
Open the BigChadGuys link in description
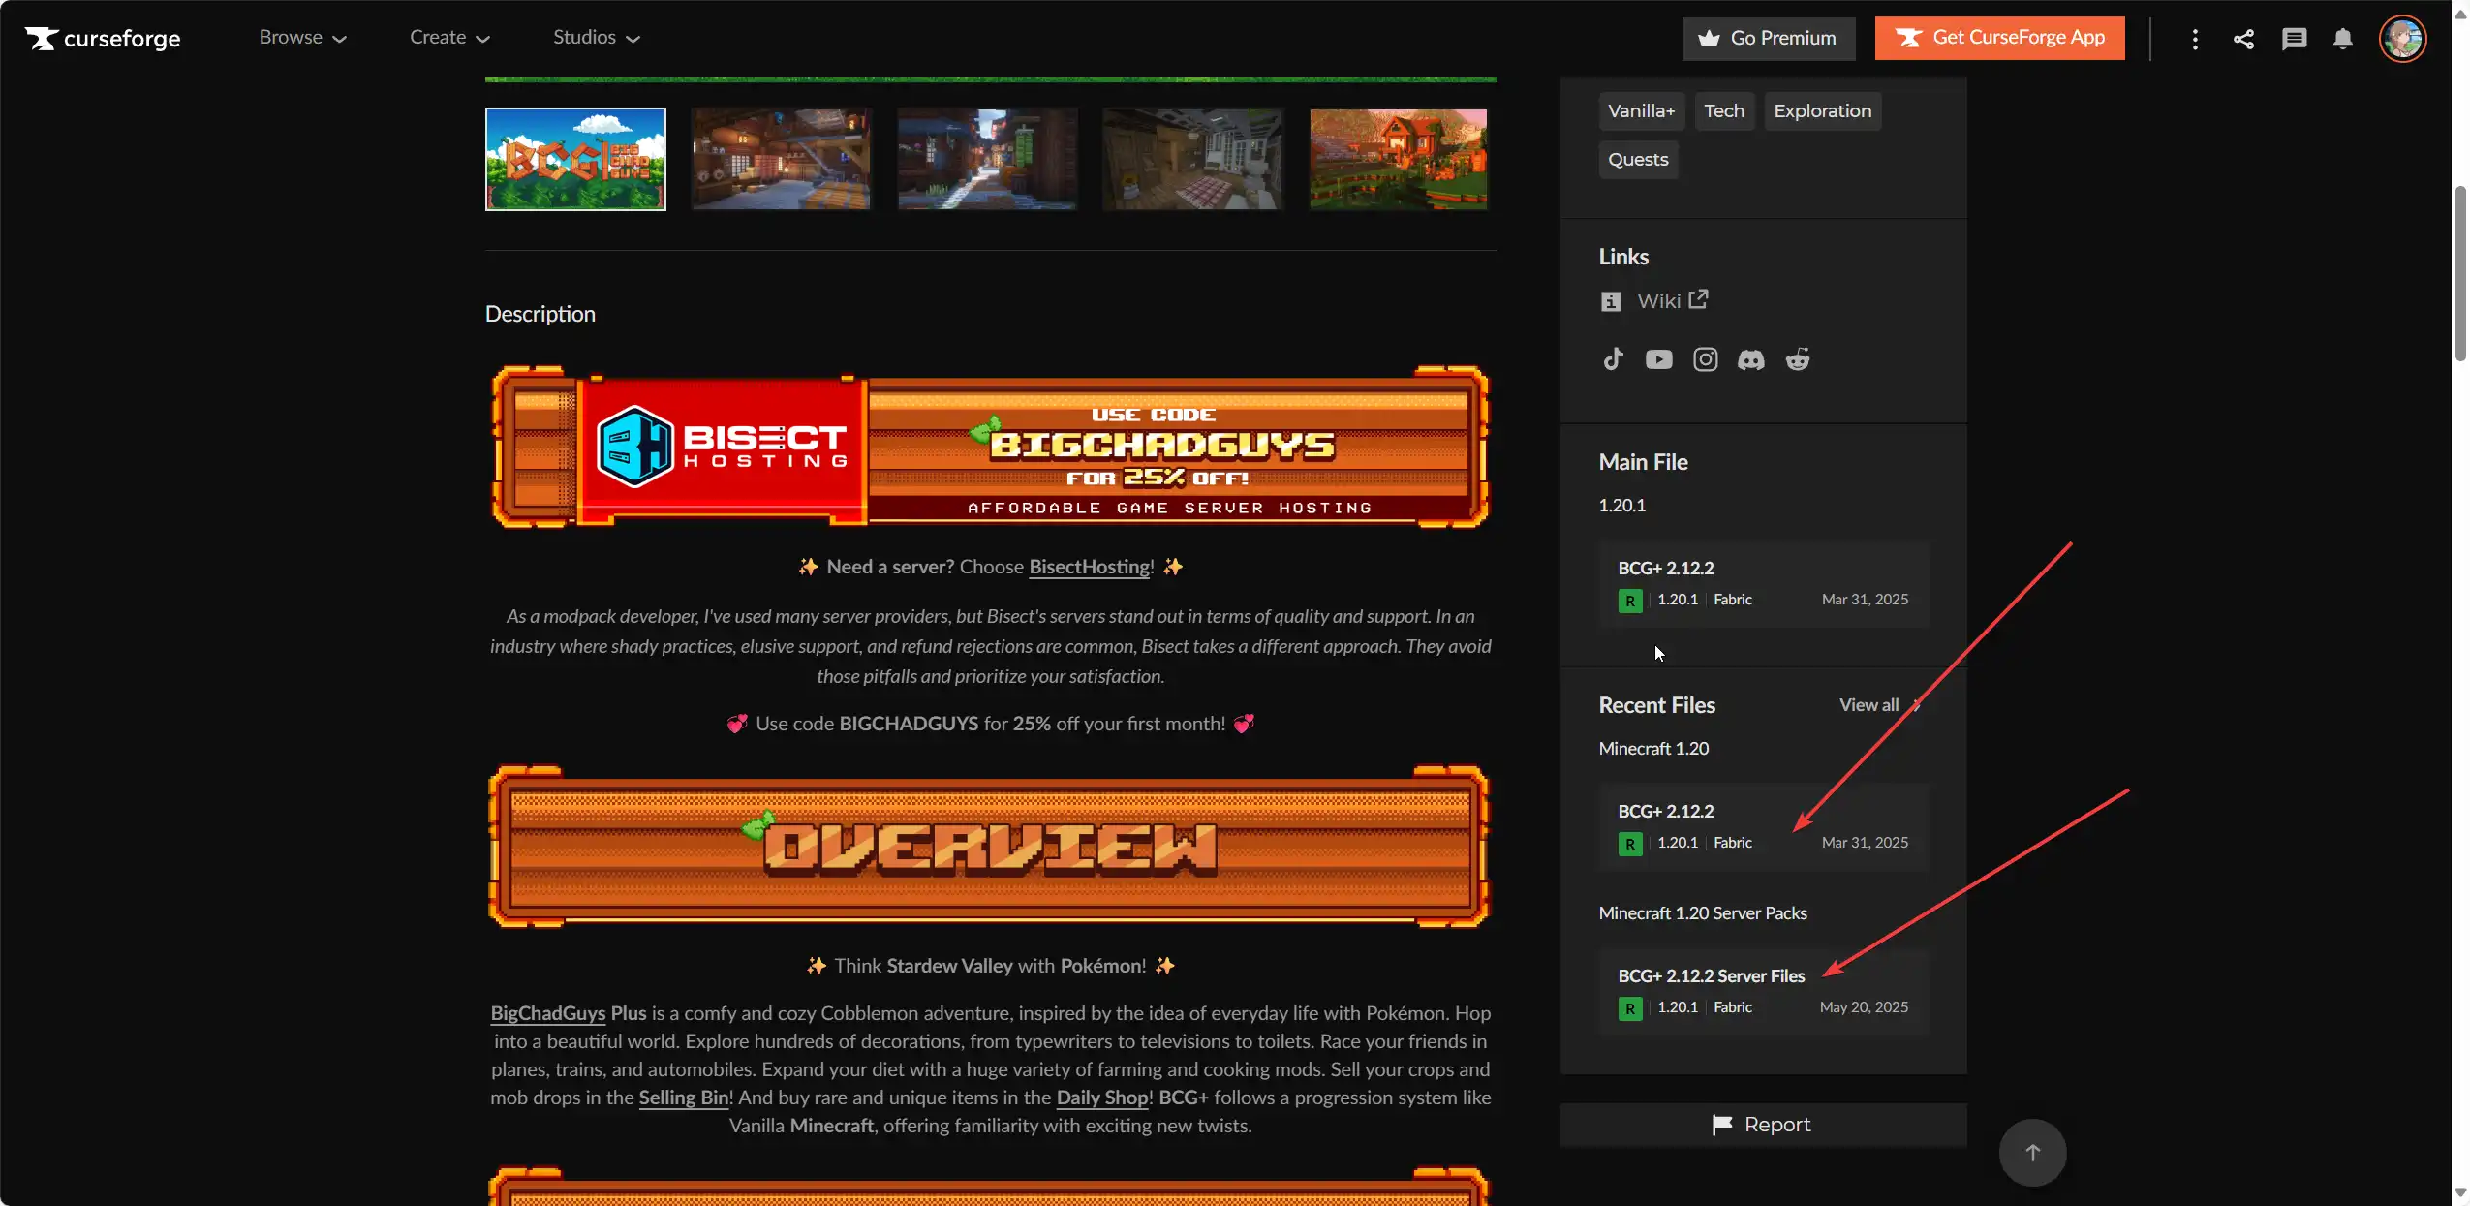pos(547,1013)
